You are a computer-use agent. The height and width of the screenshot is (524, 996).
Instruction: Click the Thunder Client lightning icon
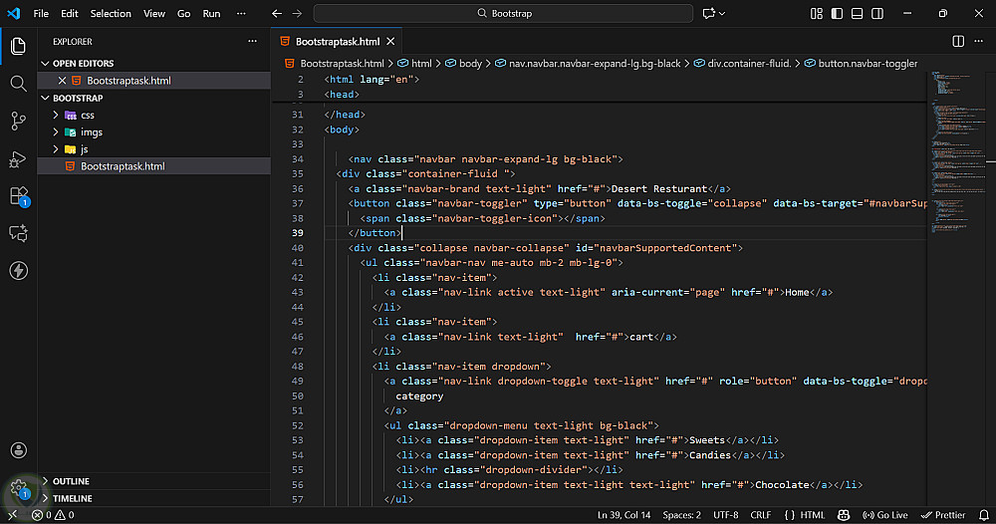coord(18,270)
